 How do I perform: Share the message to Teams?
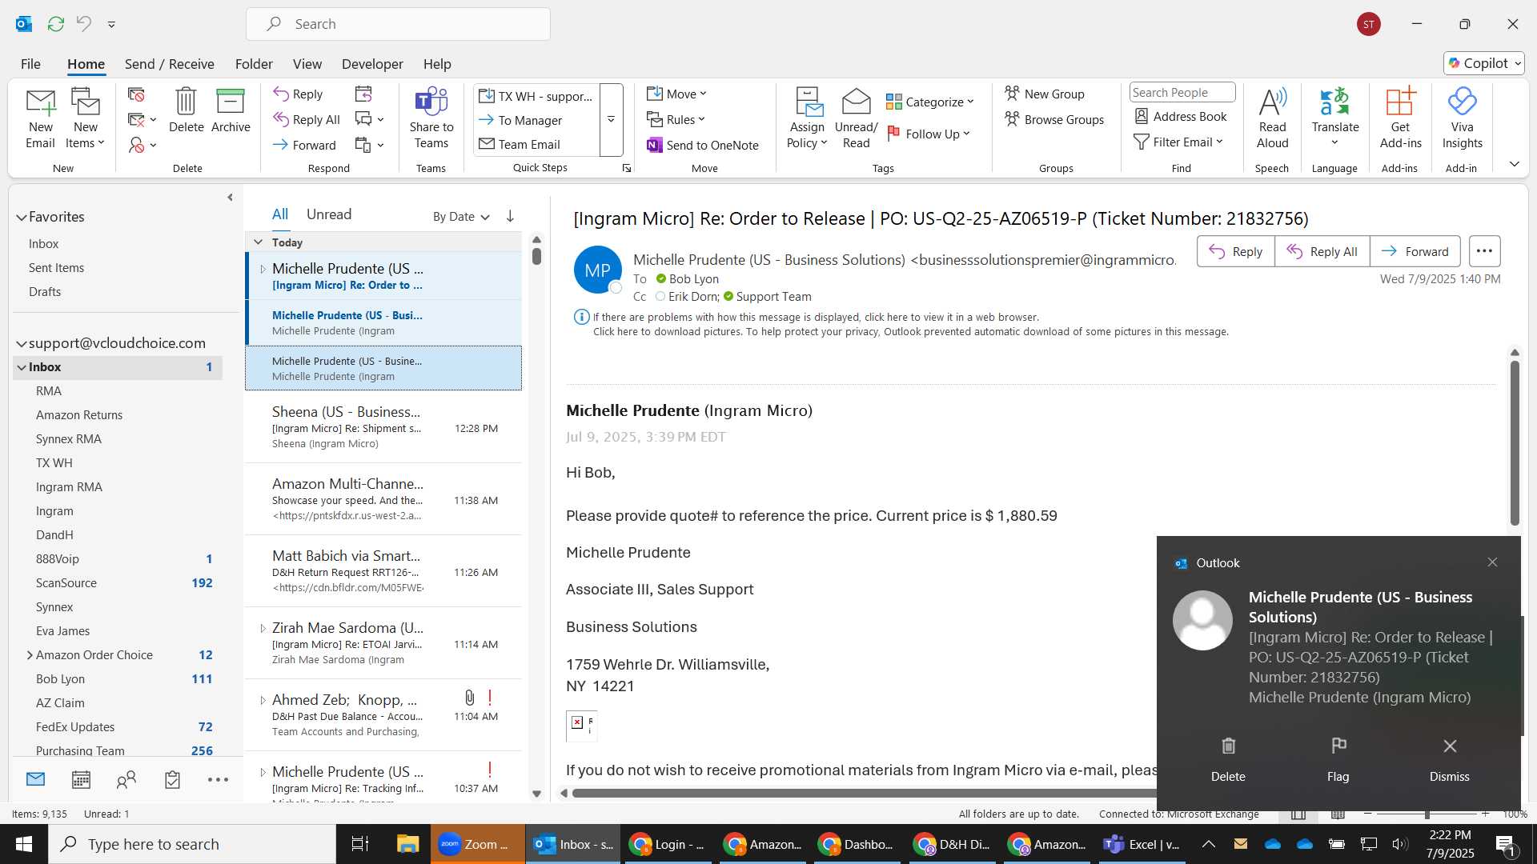pyautogui.click(x=431, y=118)
